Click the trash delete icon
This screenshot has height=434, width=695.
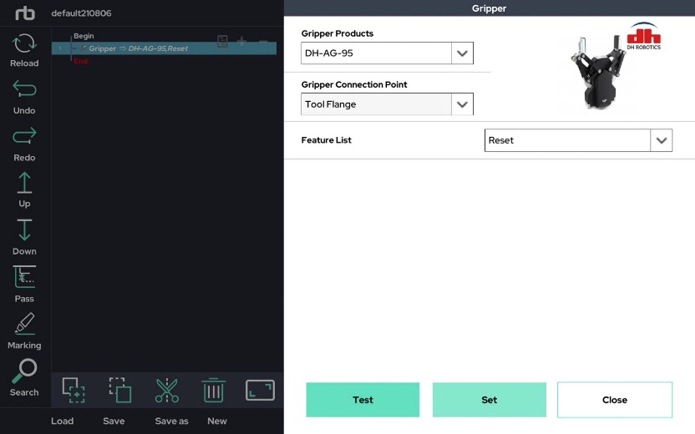click(213, 391)
